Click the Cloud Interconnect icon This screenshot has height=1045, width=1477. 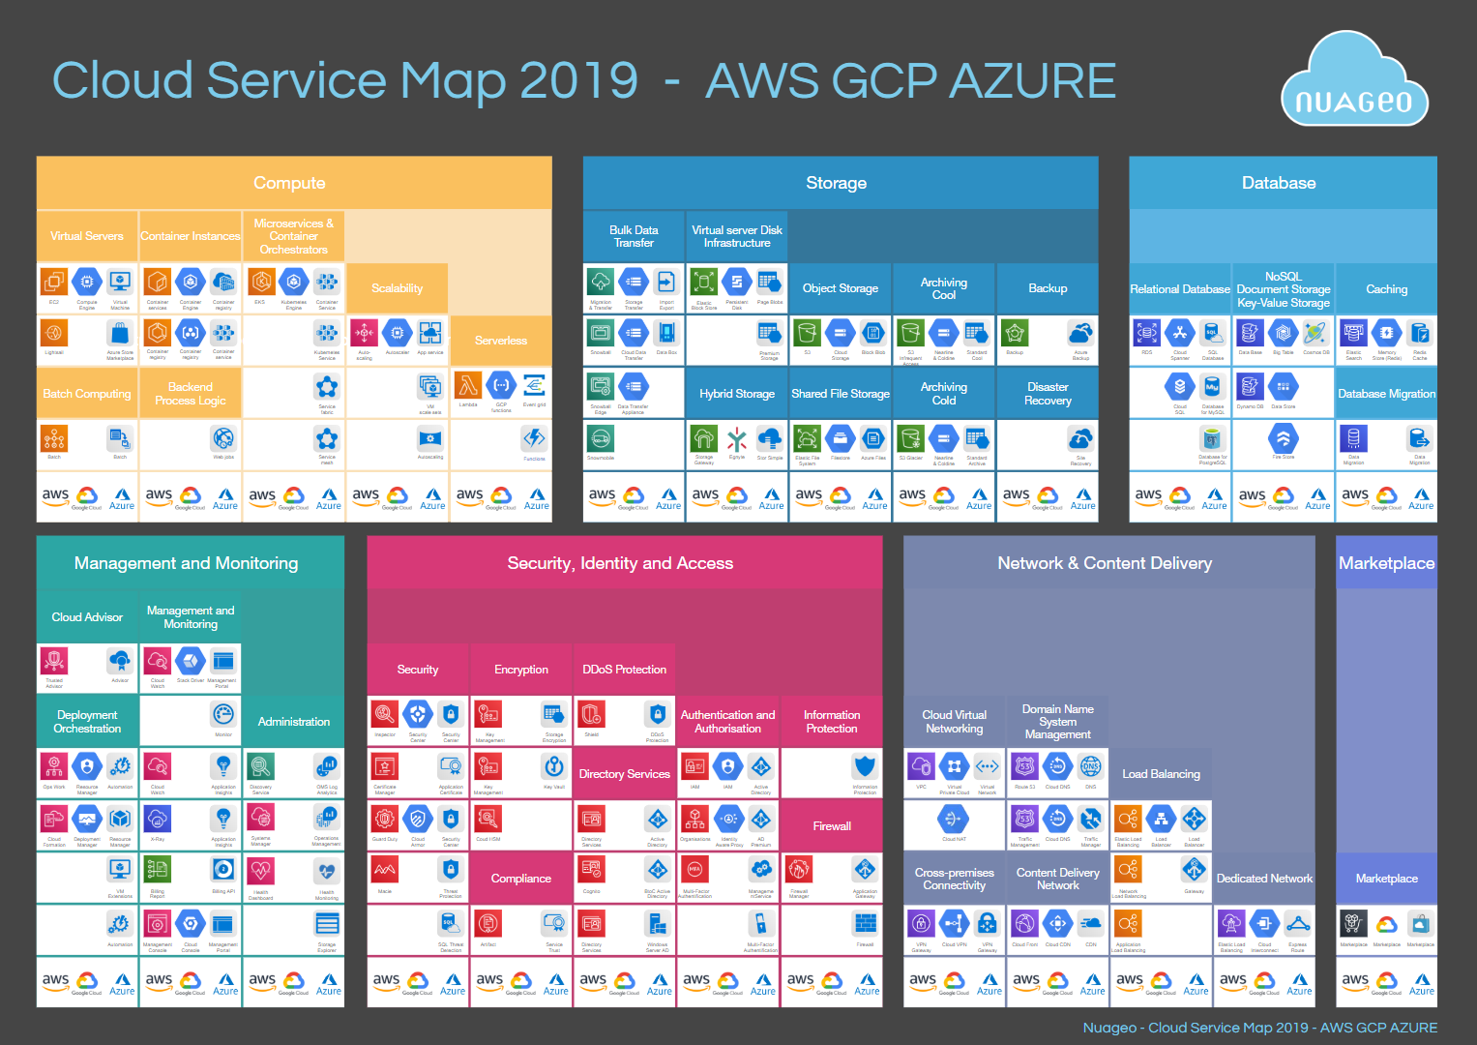tap(1264, 924)
